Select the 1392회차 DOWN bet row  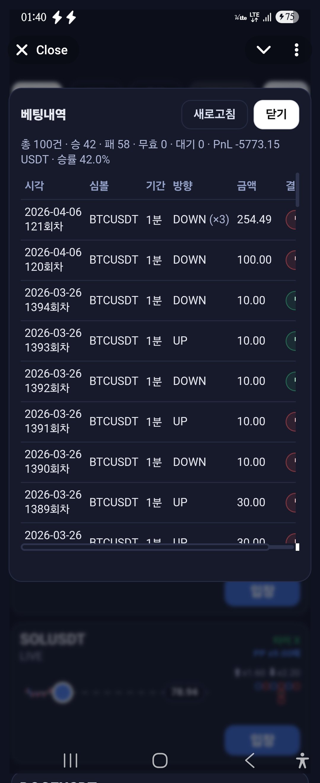point(152,381)
